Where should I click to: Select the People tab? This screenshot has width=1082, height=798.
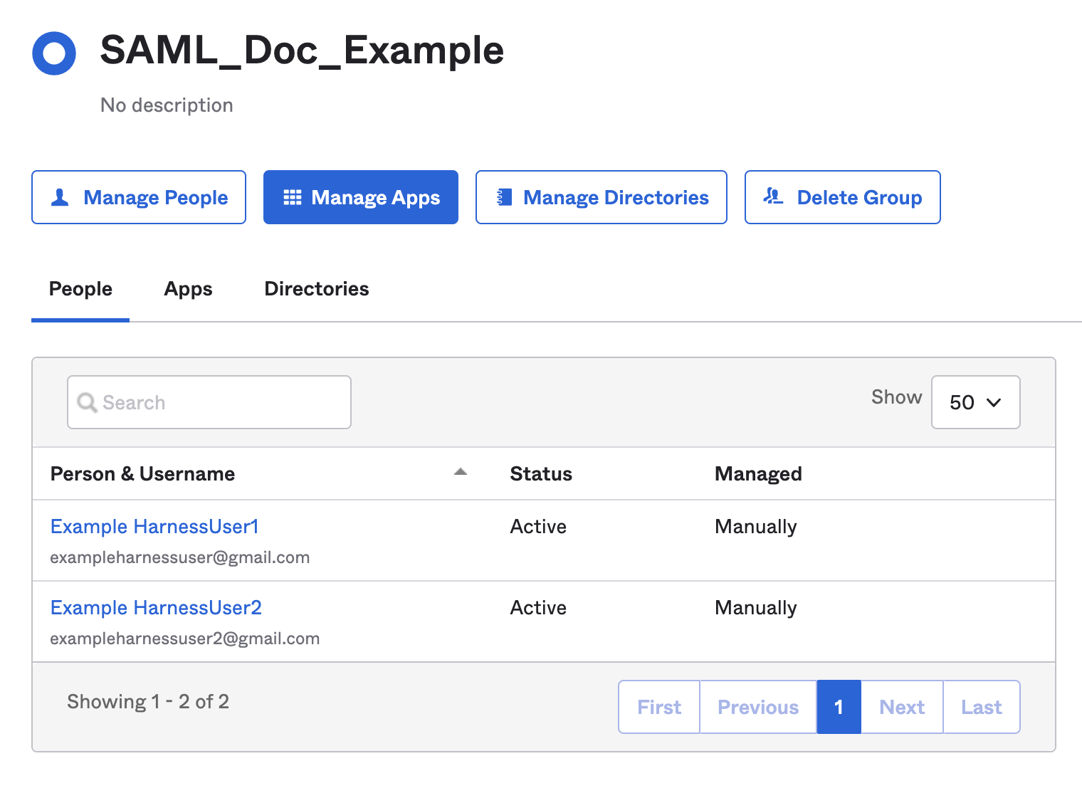pyautogui.click(x=80, y=289)
